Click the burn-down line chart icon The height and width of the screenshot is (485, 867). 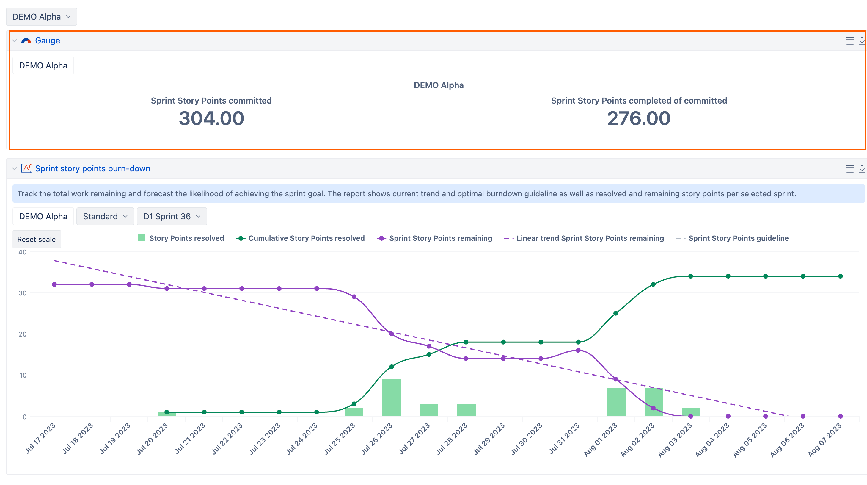tap(26, 168)
